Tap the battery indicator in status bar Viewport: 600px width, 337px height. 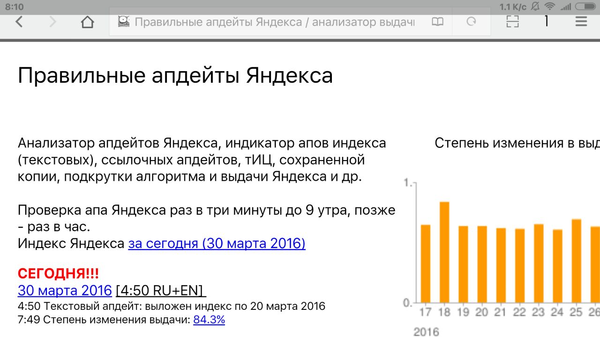585,7
